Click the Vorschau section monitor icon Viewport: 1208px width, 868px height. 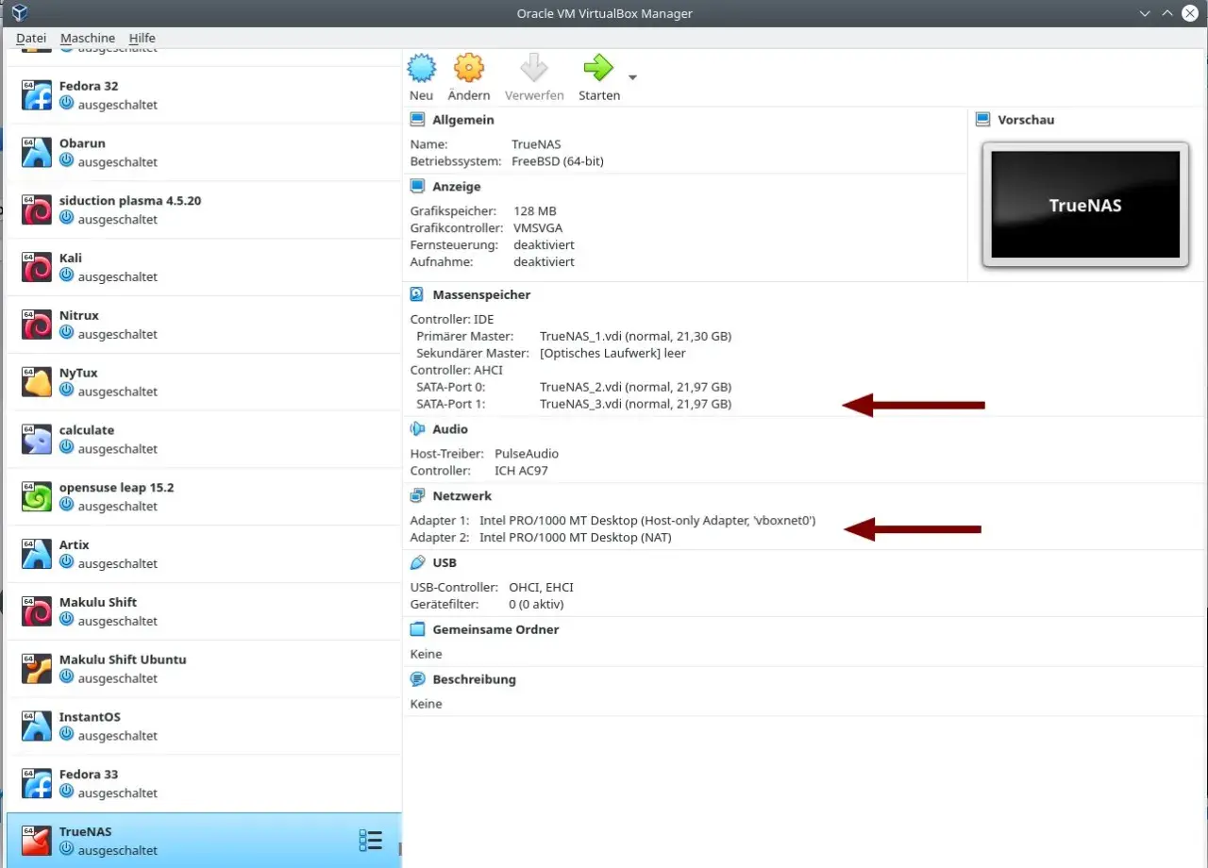[983, 120]
